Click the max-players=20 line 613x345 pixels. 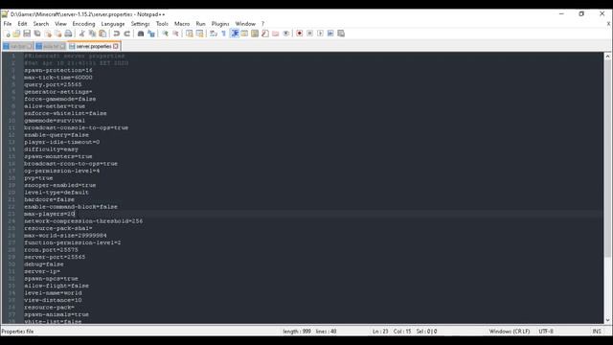(x=49, y=214)
